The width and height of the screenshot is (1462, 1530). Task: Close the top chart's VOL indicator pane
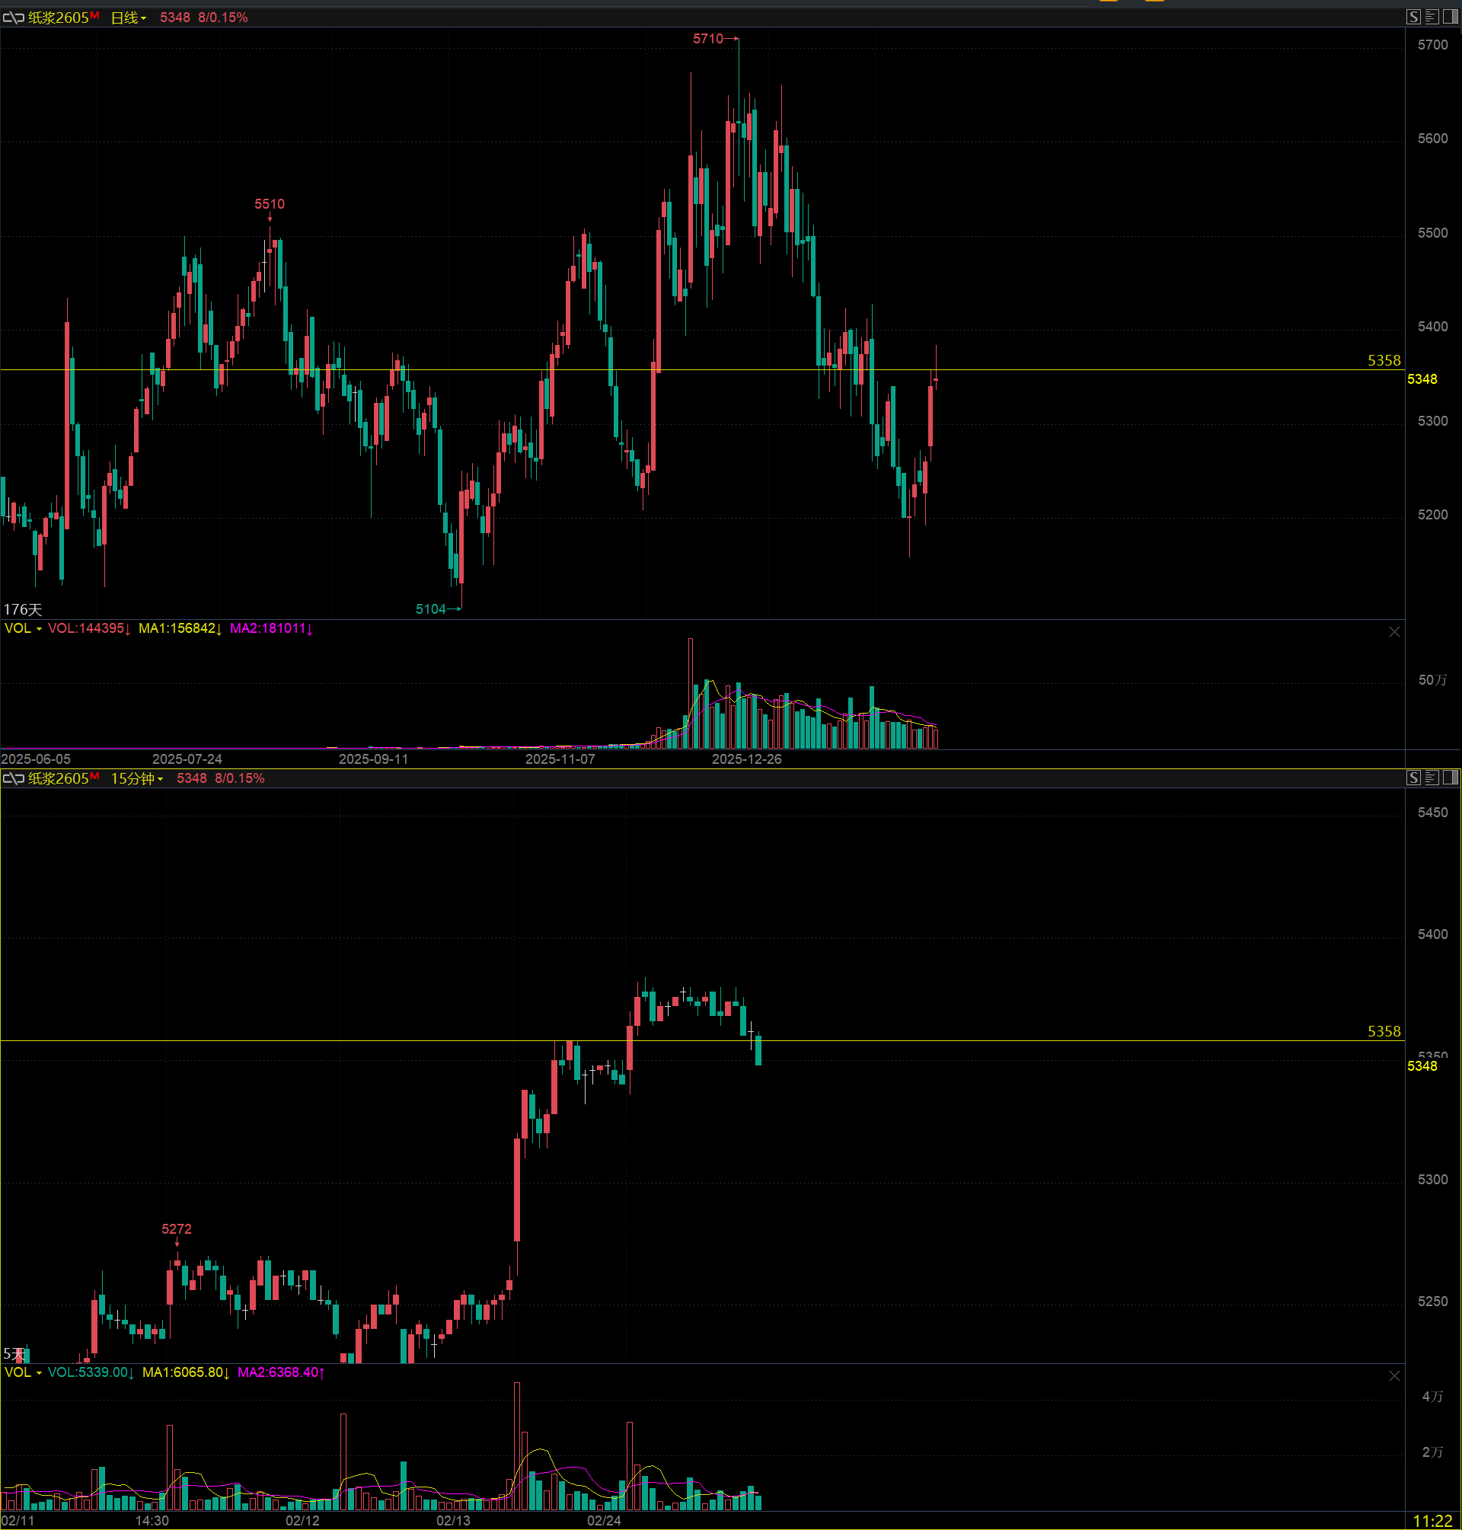coord(1394,632)
